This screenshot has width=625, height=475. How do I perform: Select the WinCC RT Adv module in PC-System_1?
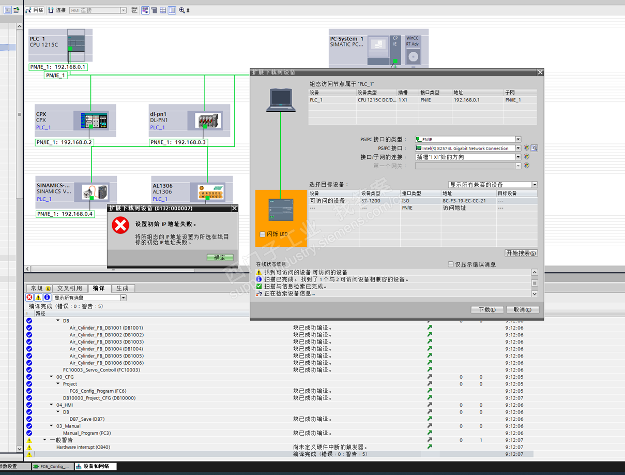[413, 50]
